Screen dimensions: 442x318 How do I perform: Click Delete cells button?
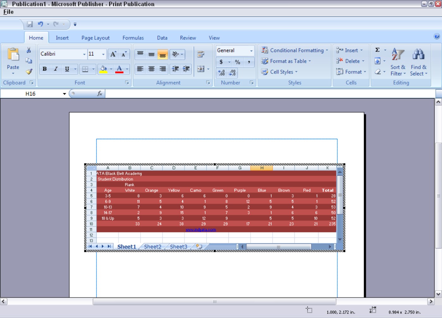350,61
